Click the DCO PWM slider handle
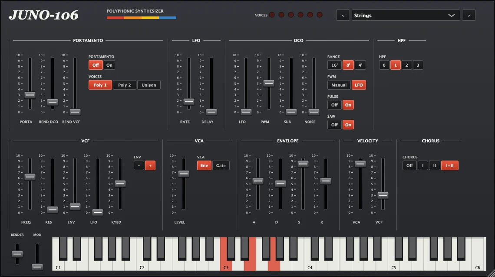 [x=269, y=84]
